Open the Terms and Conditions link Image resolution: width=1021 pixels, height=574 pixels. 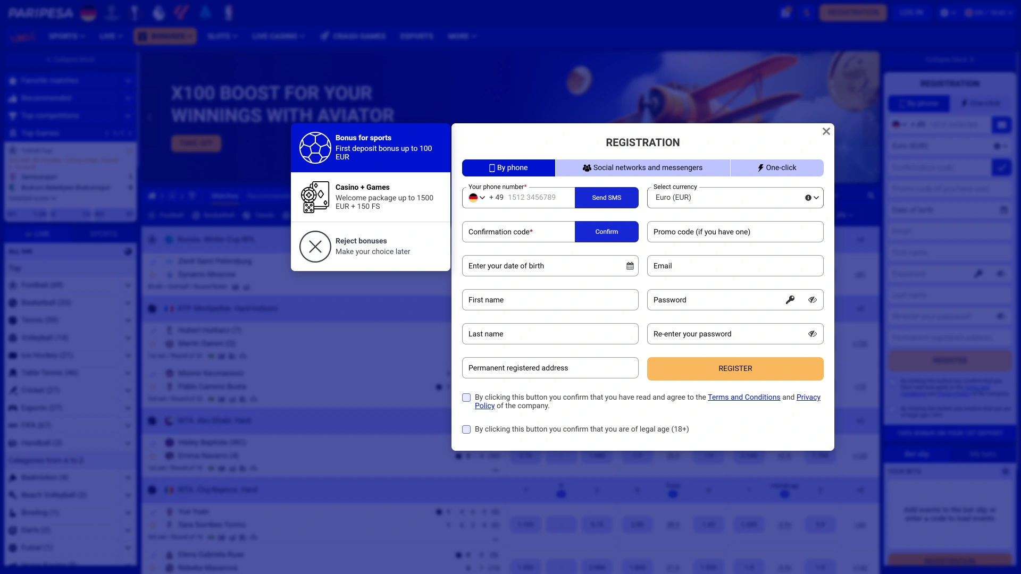(744, 397)
